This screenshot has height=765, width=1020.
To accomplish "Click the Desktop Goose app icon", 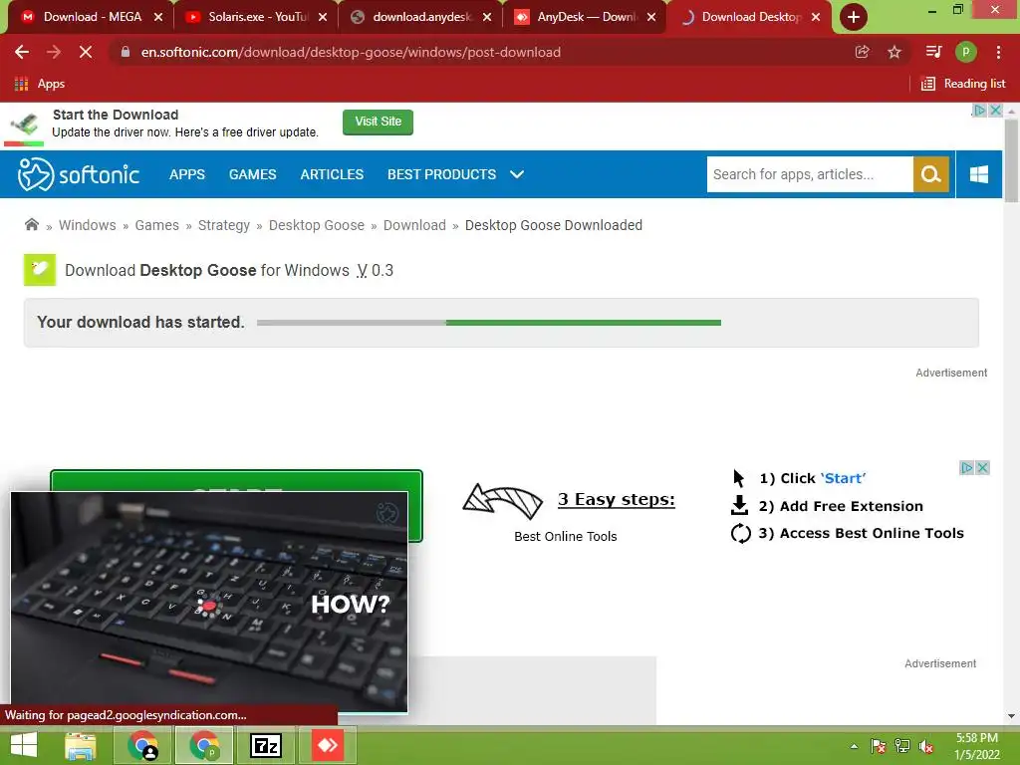I will (x=40, y=270).
